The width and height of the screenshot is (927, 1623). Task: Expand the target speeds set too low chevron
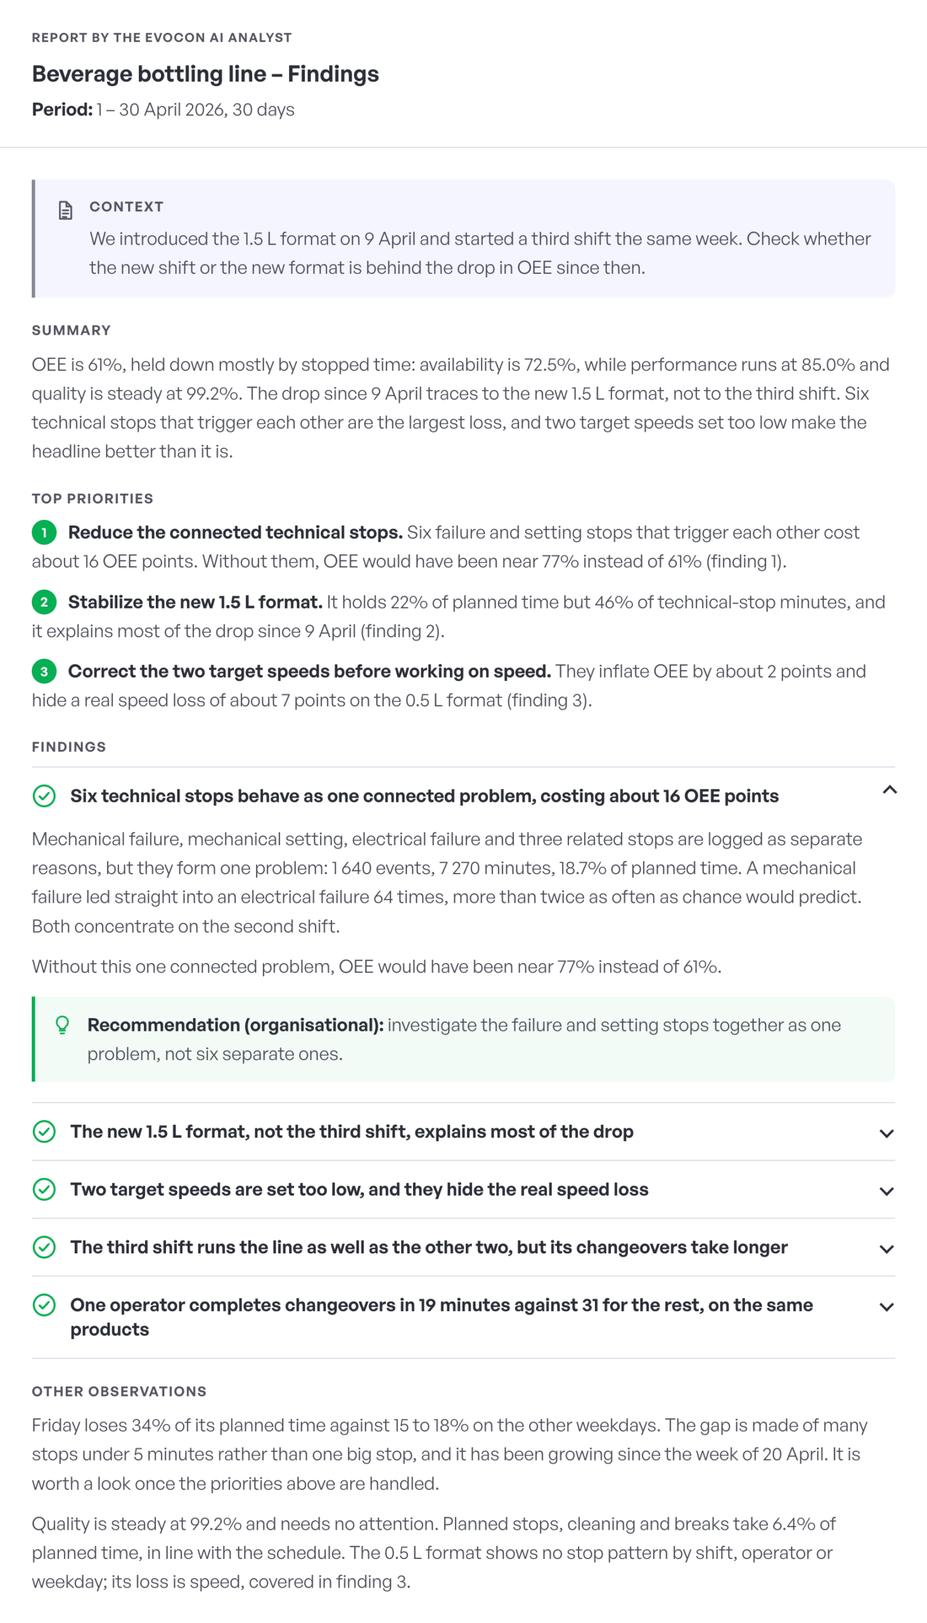tap(886, 1192)
